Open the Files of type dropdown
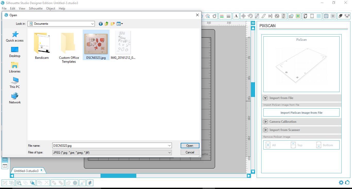 pos(169,152)
